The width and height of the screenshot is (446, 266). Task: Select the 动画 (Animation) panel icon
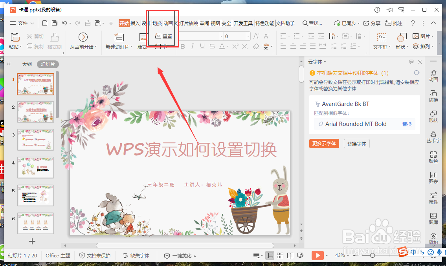click(x=433, y=76)
